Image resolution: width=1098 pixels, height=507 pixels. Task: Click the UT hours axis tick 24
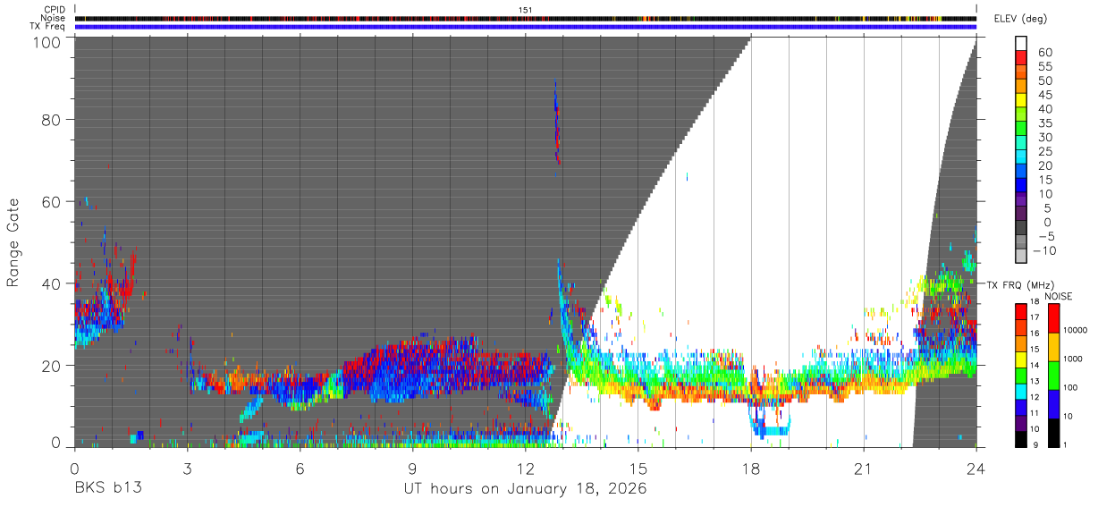coord(976,469)
